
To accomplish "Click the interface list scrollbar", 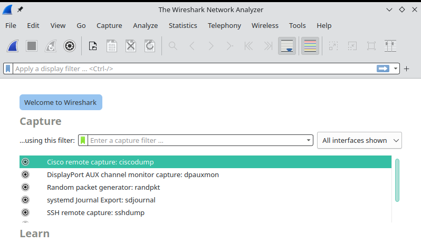I will pos(397,180).
